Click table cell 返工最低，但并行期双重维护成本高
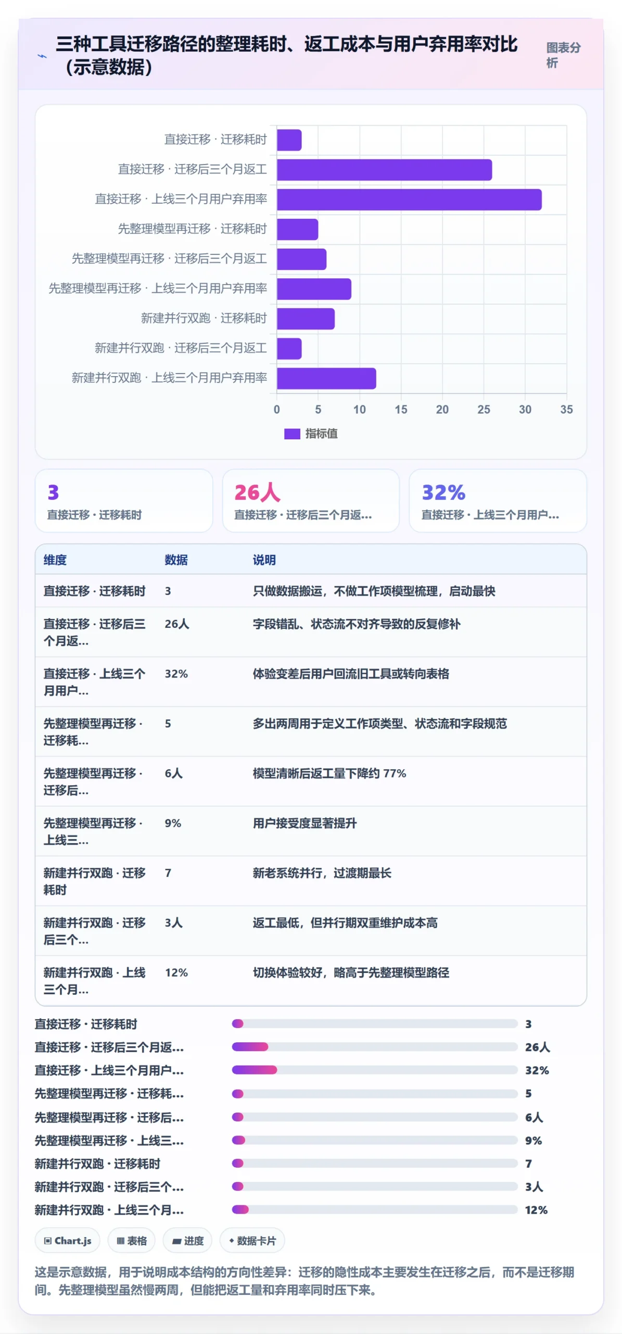Screen dimensions: 622x1334 pyautogui.click(x=345, y=923)
